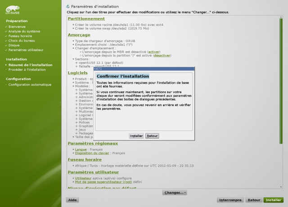Click the Paramètres d'installation title icon
The image size is (288, 207).
68,7
